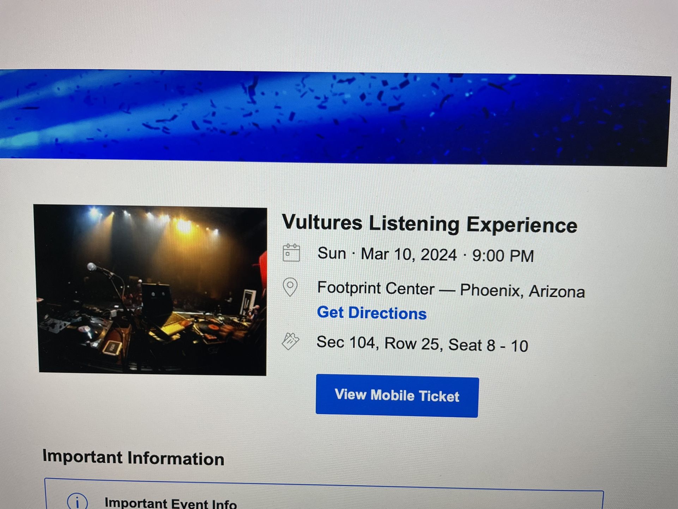Image resolution: width=678 pixels, height=509 pixels.
Task: Open the concert stage event thumbnail
Action: click(x=151, y=290)
